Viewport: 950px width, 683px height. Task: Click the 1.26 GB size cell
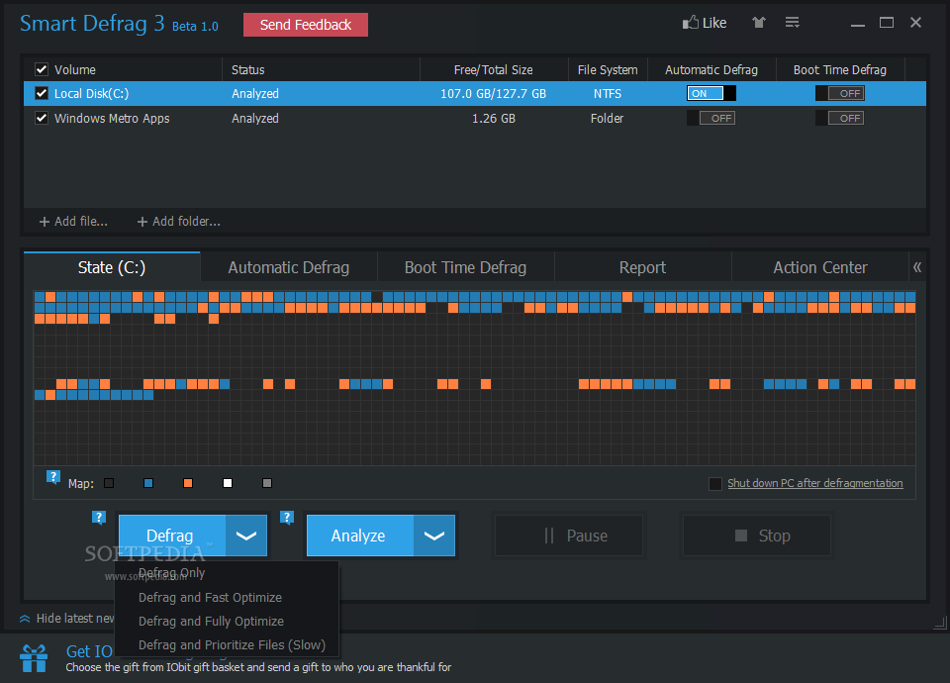493,119
